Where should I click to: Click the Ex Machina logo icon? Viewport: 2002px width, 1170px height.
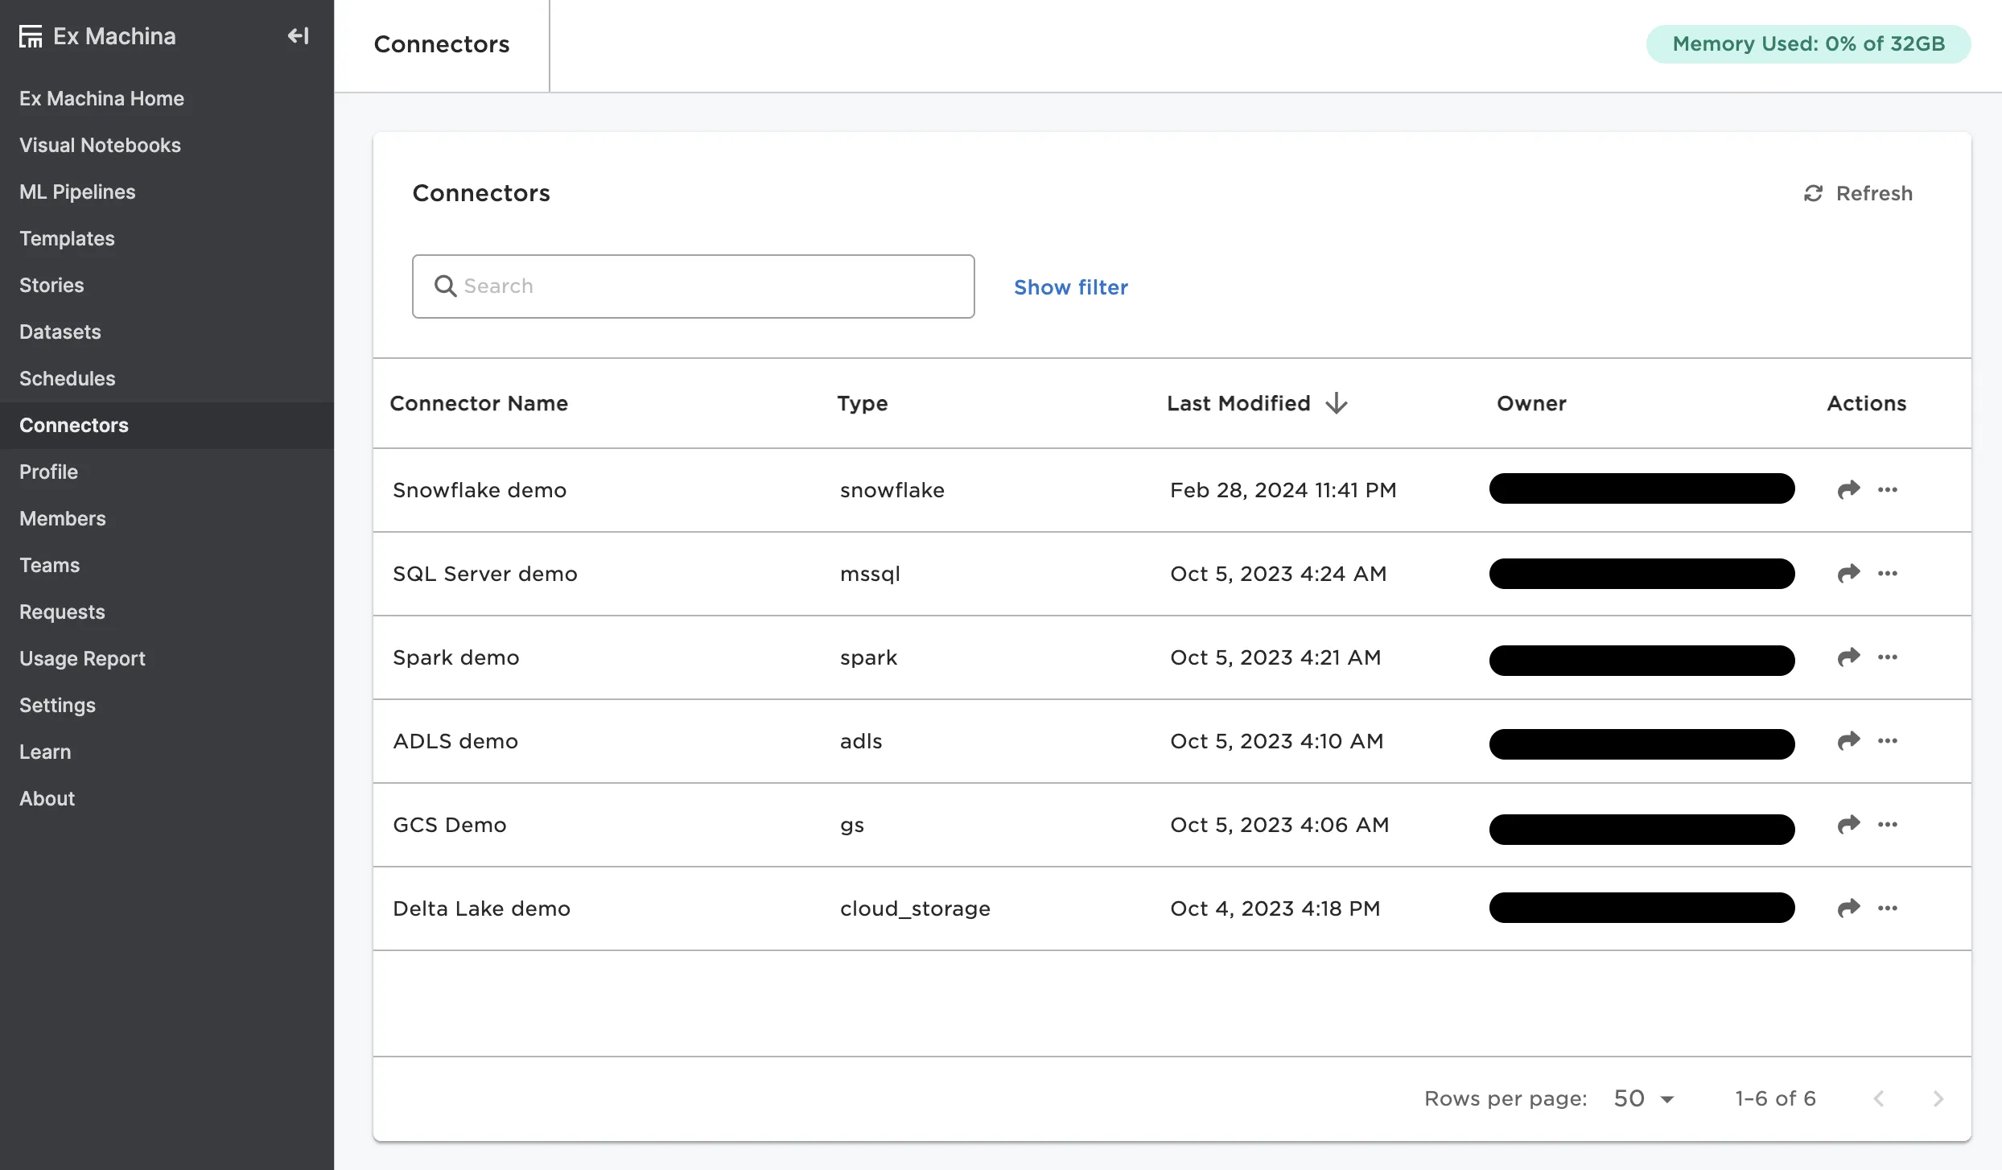31,36
